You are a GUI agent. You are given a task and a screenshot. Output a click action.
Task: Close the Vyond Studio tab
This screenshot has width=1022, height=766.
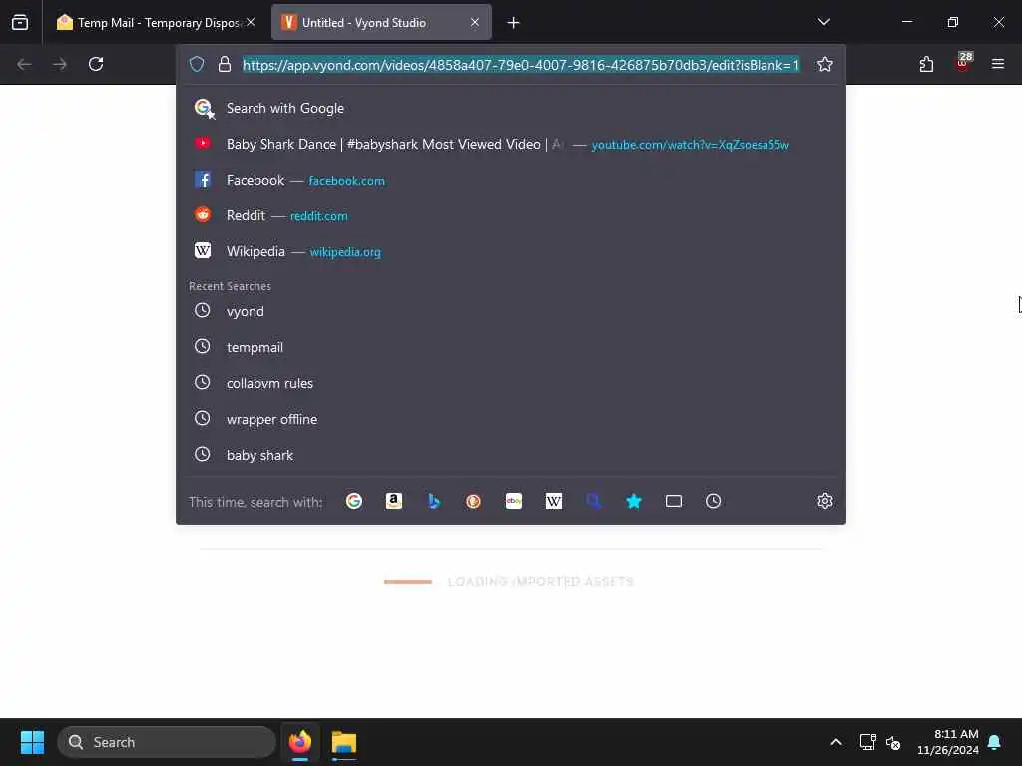[x=475, y=22]
